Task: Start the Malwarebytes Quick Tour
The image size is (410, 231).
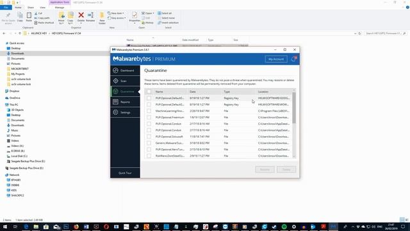Action: coord(125,173)
